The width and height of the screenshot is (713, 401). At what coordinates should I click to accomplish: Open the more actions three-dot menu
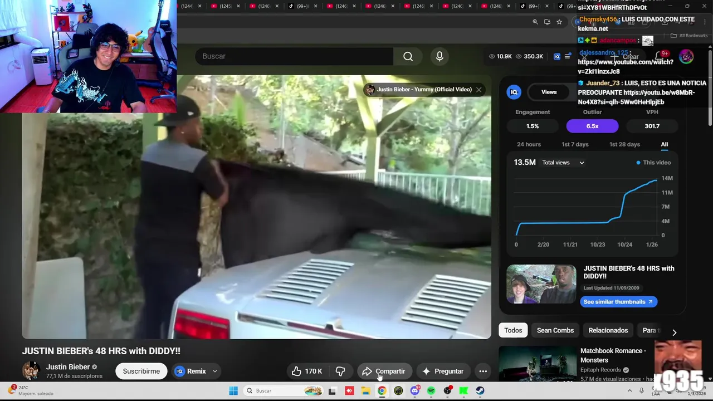(483, 371)
